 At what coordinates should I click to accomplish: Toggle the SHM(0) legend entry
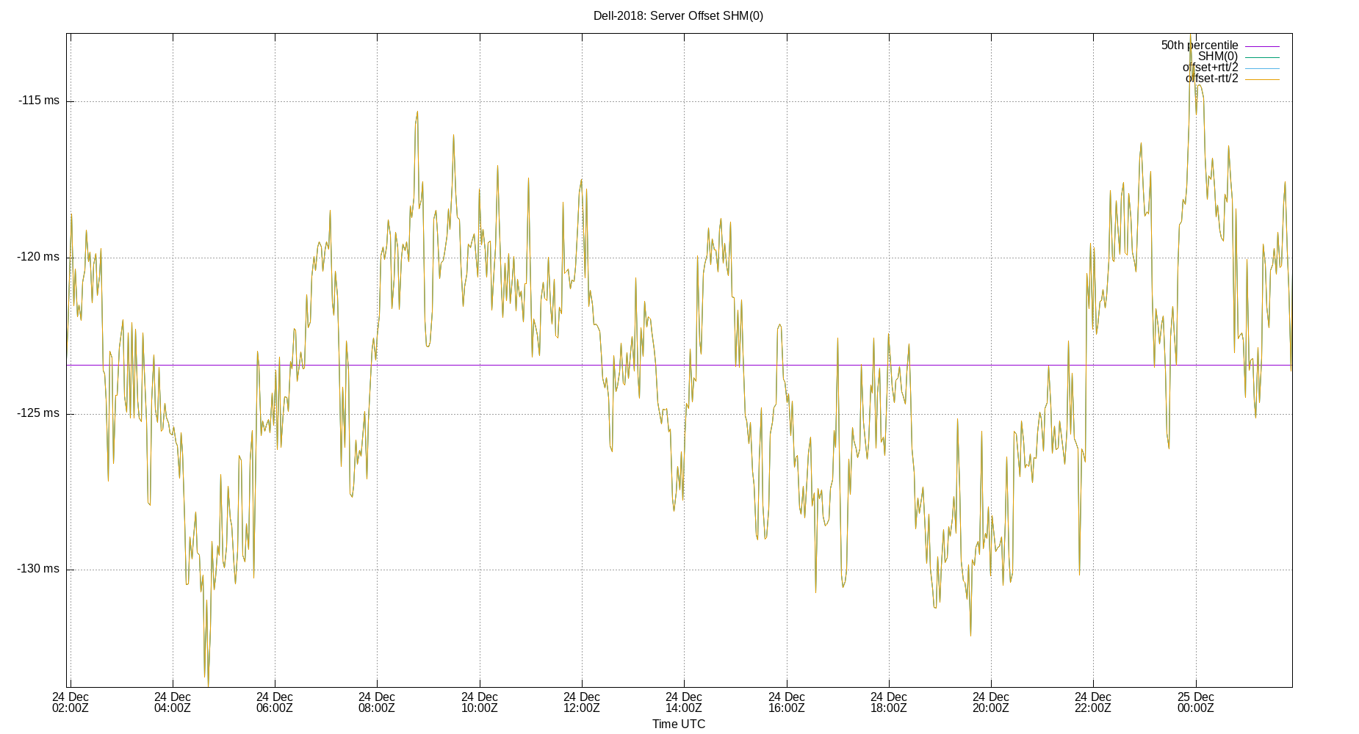[x=1219, y=56]
